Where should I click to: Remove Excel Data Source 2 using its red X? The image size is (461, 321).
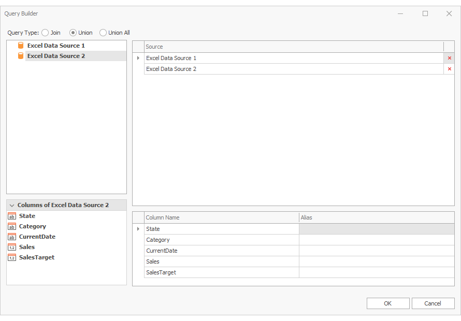point(449,69)
